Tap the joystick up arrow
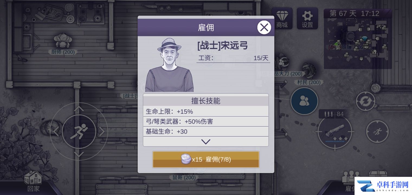412x195 pixels. [x=79, y=109]
